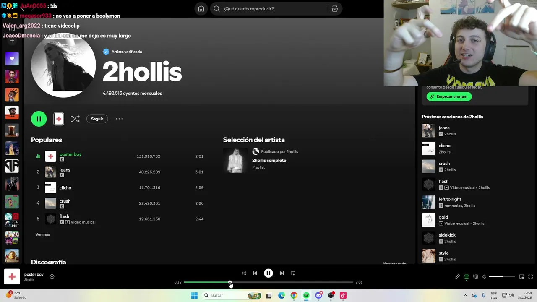
Task: Play jeans in the Populares list
Action: (65, 170)
